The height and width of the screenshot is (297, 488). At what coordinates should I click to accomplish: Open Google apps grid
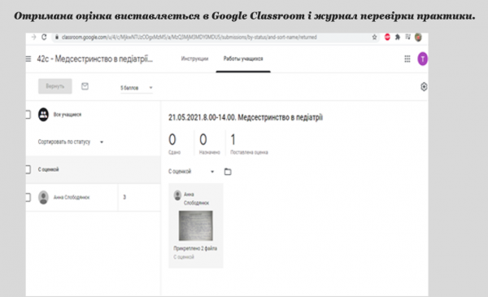click(x=407, y=59)
